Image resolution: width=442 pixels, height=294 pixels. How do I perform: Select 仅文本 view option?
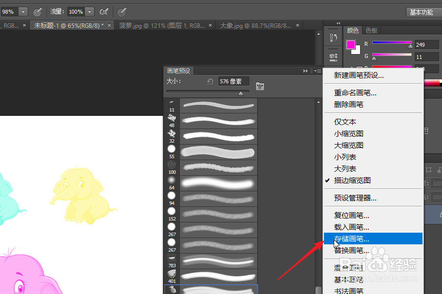373,122
